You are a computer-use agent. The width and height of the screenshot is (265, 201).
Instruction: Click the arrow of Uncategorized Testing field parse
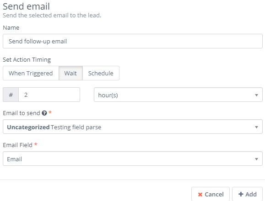click(256, 127)
